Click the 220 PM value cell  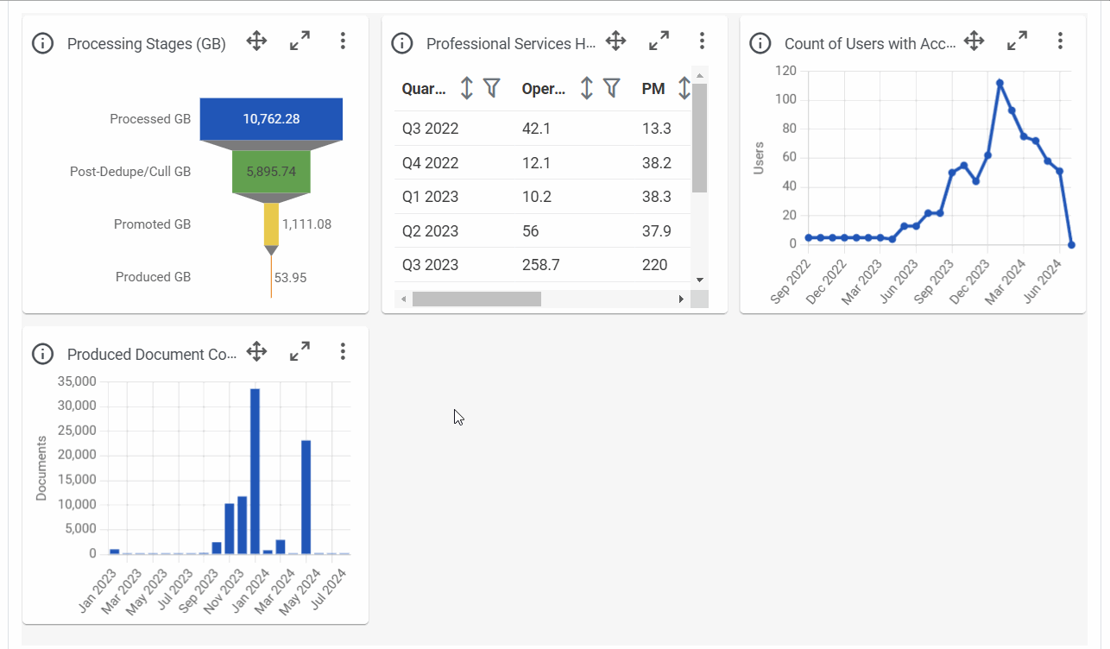click(x=655, y=265)
